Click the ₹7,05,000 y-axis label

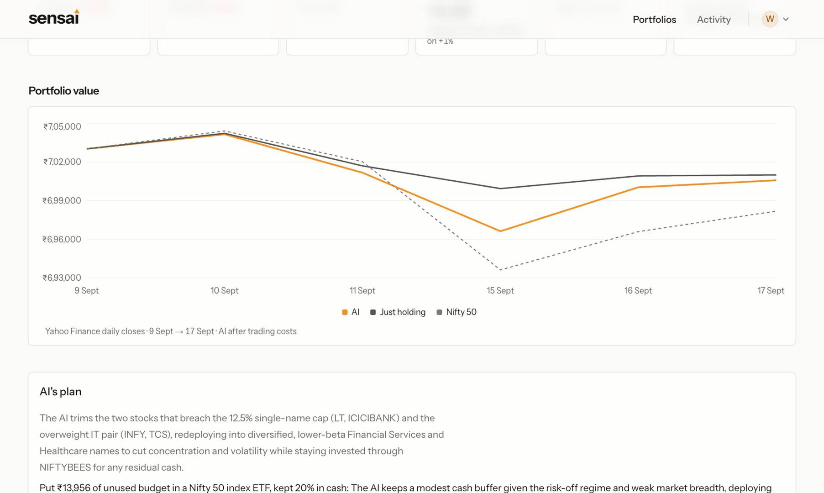pos(62,126)
